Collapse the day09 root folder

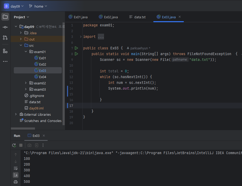16,27
